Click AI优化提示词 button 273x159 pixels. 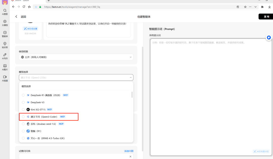[x=261, y=151]
